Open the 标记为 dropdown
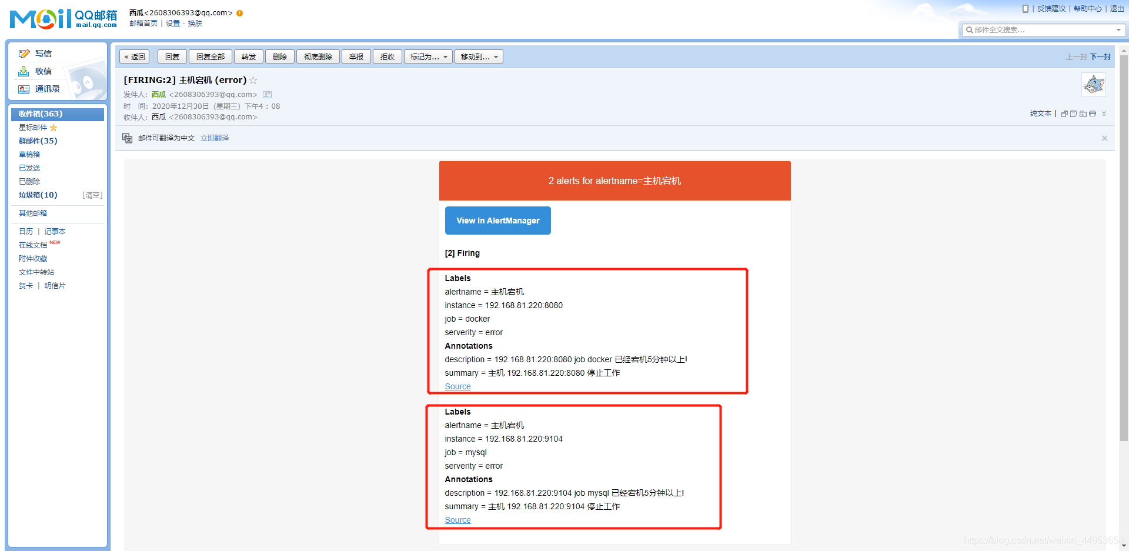This screenshot has height=551, width=1129. [429, 57]
